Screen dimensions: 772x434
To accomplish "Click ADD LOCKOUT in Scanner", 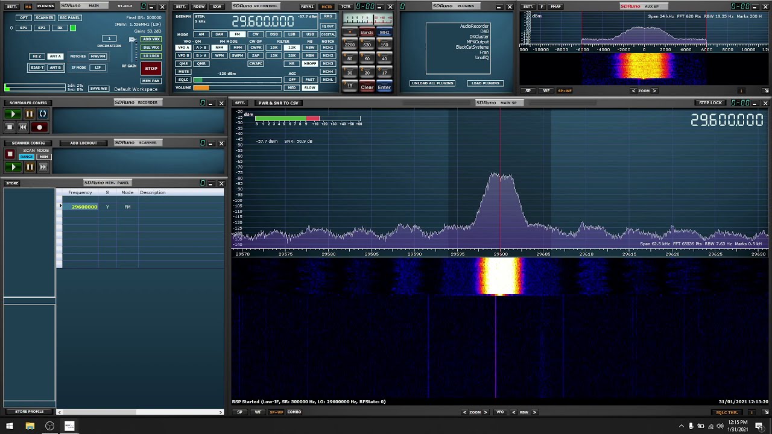I will (83, 143).
